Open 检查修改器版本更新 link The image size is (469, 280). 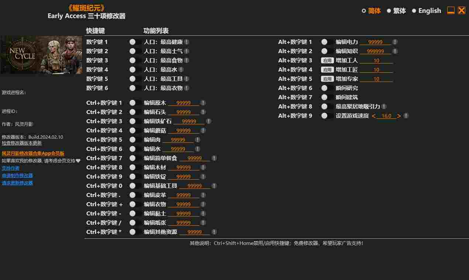pyautogui.click(x=22, y=143)
